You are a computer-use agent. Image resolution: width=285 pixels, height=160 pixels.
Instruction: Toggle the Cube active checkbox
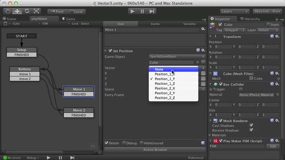[220, 24]
